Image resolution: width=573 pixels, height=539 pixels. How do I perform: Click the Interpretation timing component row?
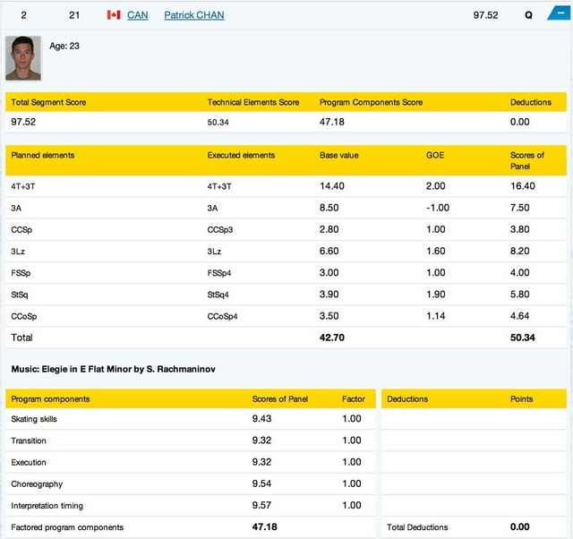48,505
